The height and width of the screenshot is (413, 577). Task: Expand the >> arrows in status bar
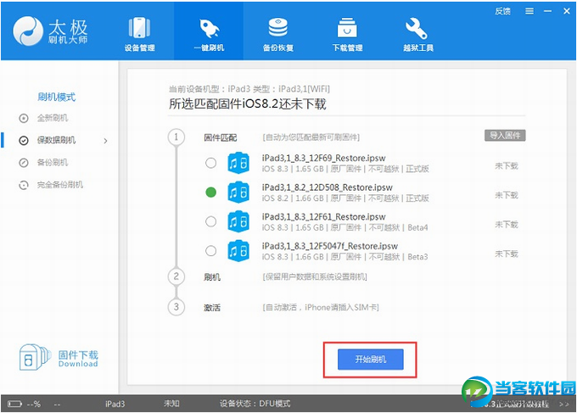(x=563, y=405)
